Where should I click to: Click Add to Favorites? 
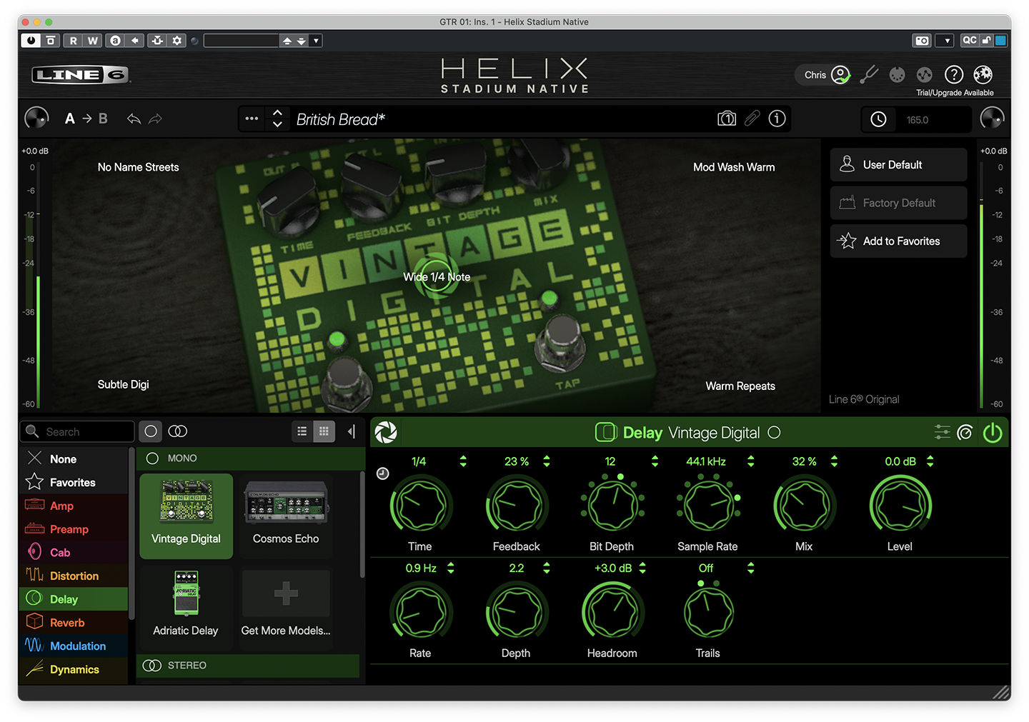(899, 241)
